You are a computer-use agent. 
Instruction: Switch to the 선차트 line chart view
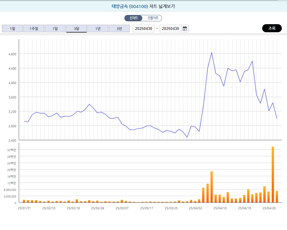click(134, 18)
